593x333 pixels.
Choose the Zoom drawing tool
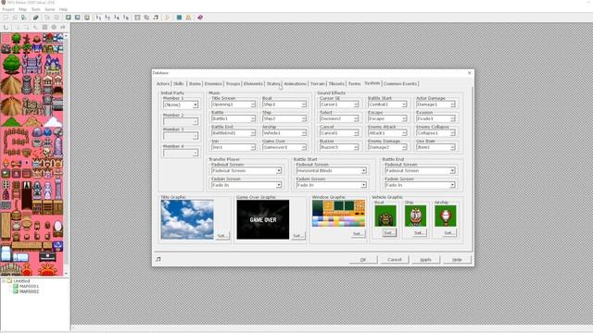coord(27,27)
